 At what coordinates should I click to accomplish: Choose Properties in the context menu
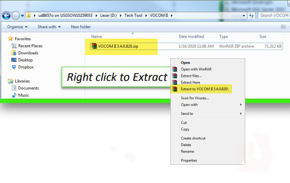[x=189, y=161]
